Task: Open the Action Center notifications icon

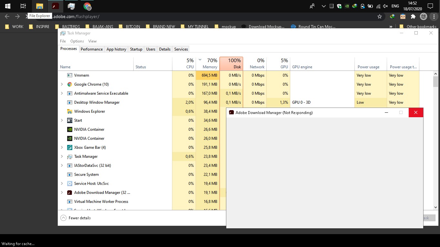Action: click(430, 6)
